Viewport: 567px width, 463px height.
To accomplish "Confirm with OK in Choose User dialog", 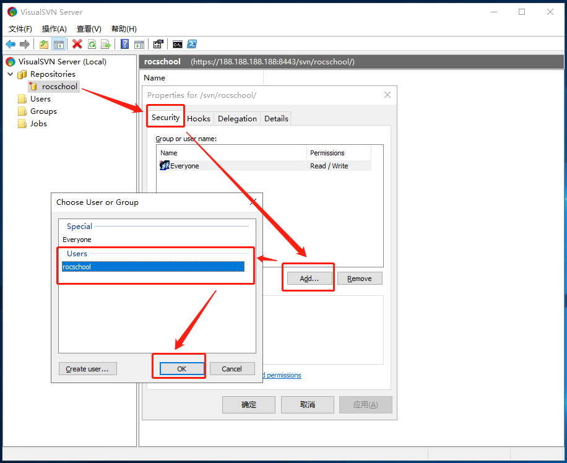I will 182,369.
